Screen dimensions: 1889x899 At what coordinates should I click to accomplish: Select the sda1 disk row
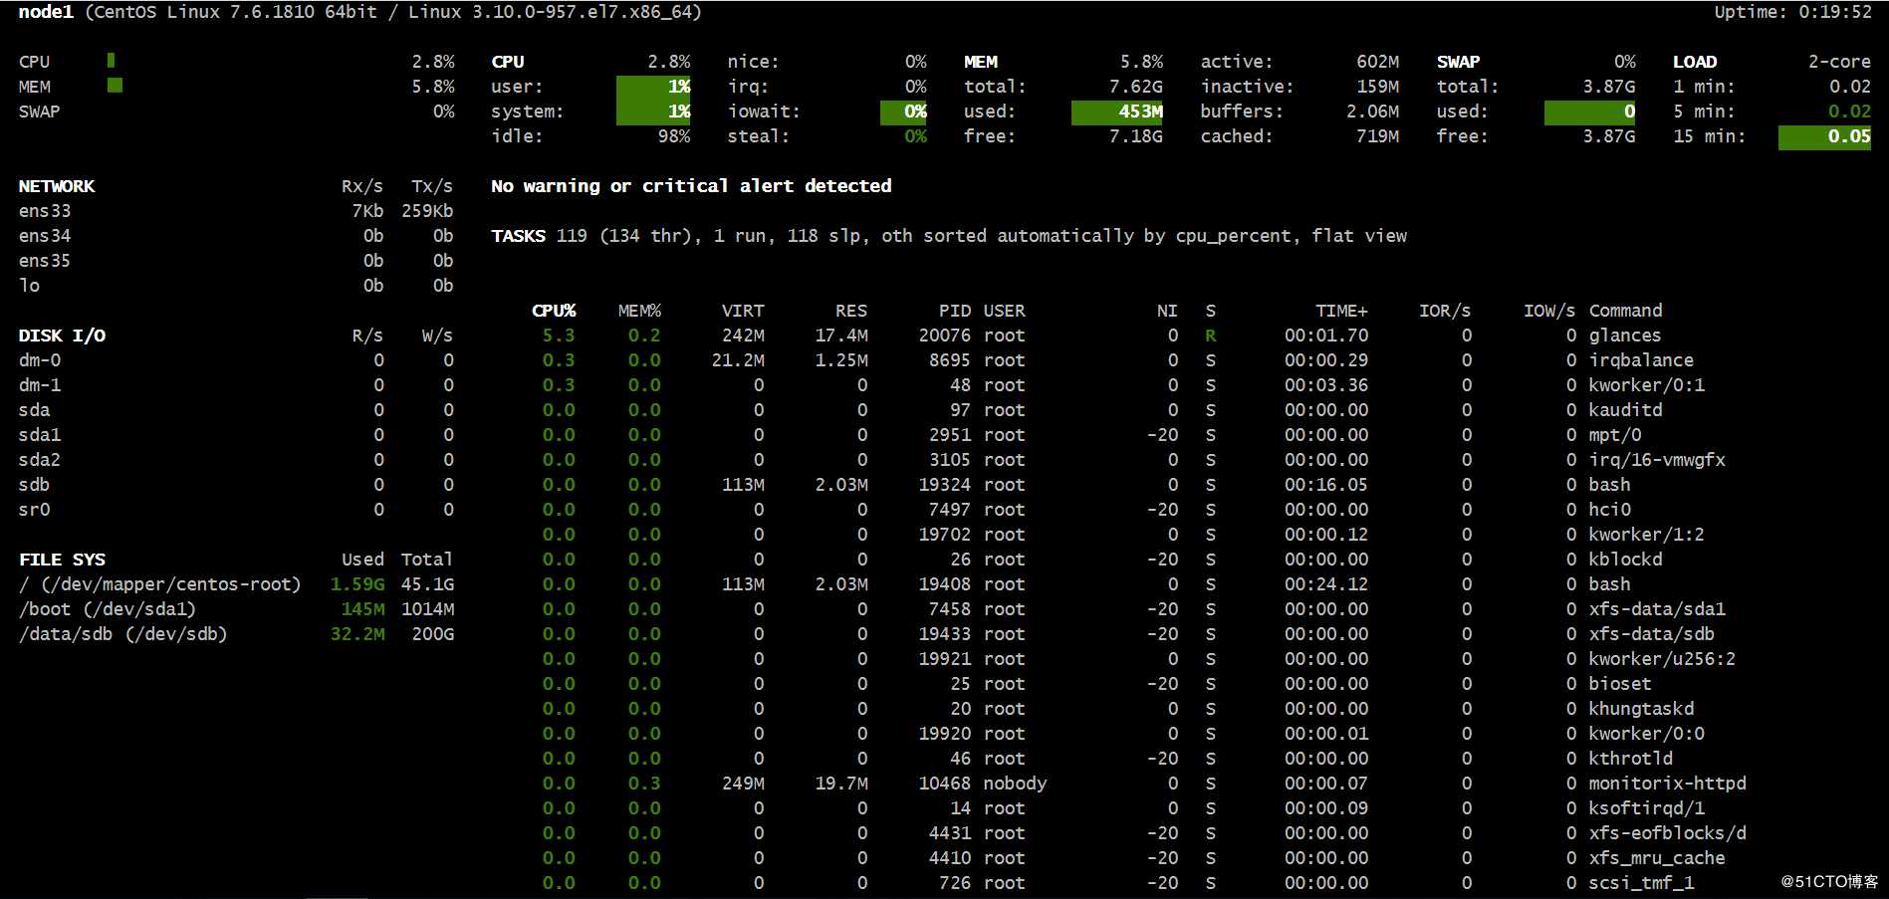(x=236, y=435)
